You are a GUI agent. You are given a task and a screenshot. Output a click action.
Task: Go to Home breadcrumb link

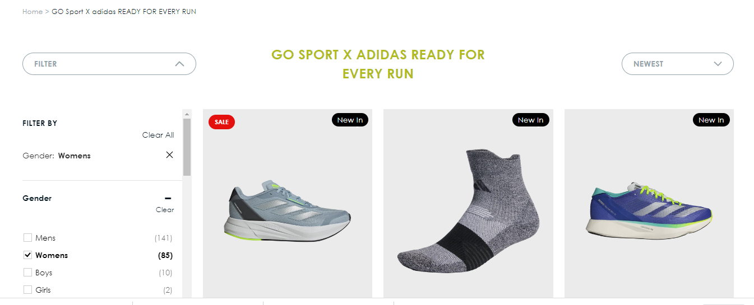tap(33, 11)
